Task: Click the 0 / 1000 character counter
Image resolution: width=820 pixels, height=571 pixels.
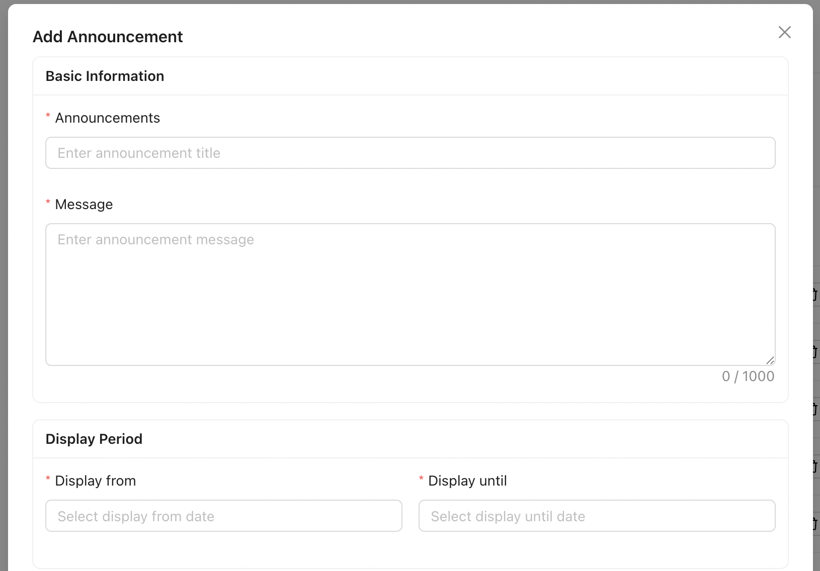Action: (748, 376)
